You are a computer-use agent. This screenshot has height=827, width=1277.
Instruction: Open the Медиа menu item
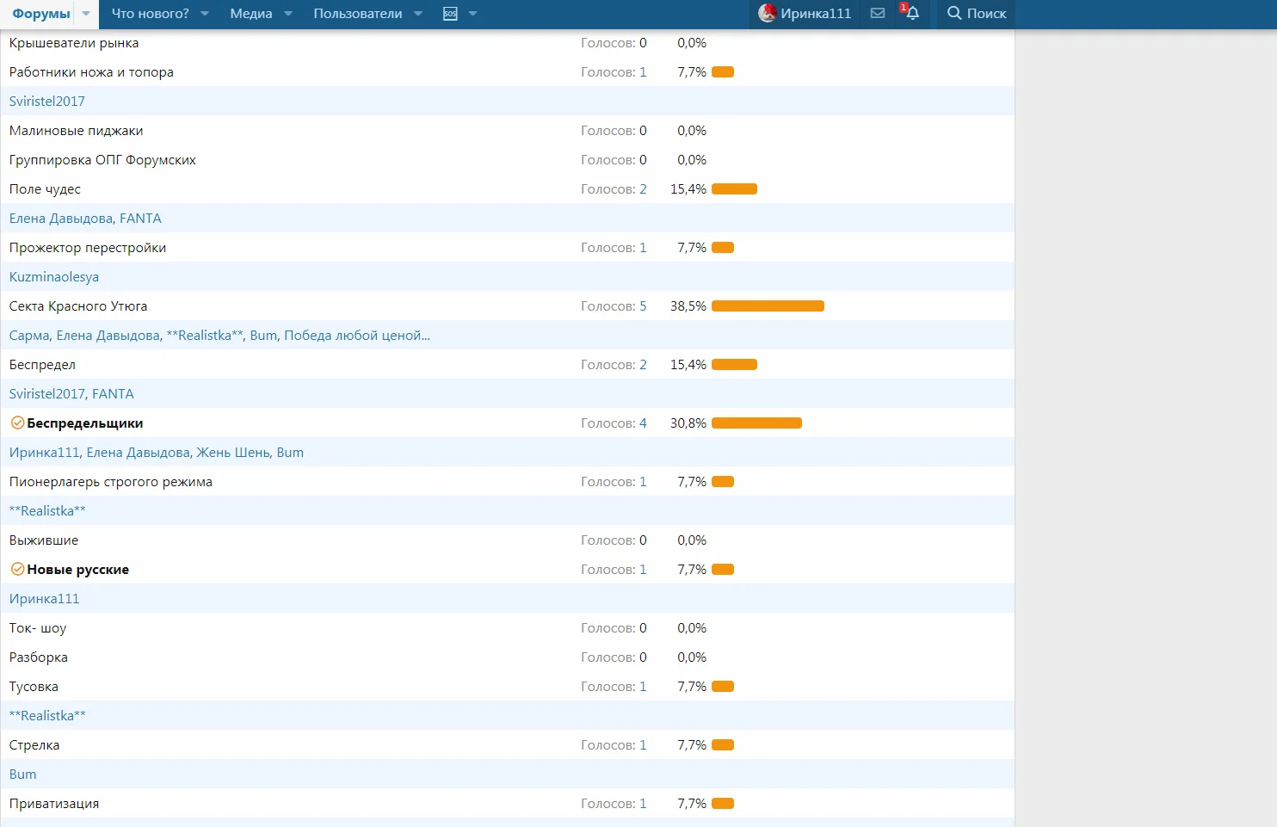point(251,14)
